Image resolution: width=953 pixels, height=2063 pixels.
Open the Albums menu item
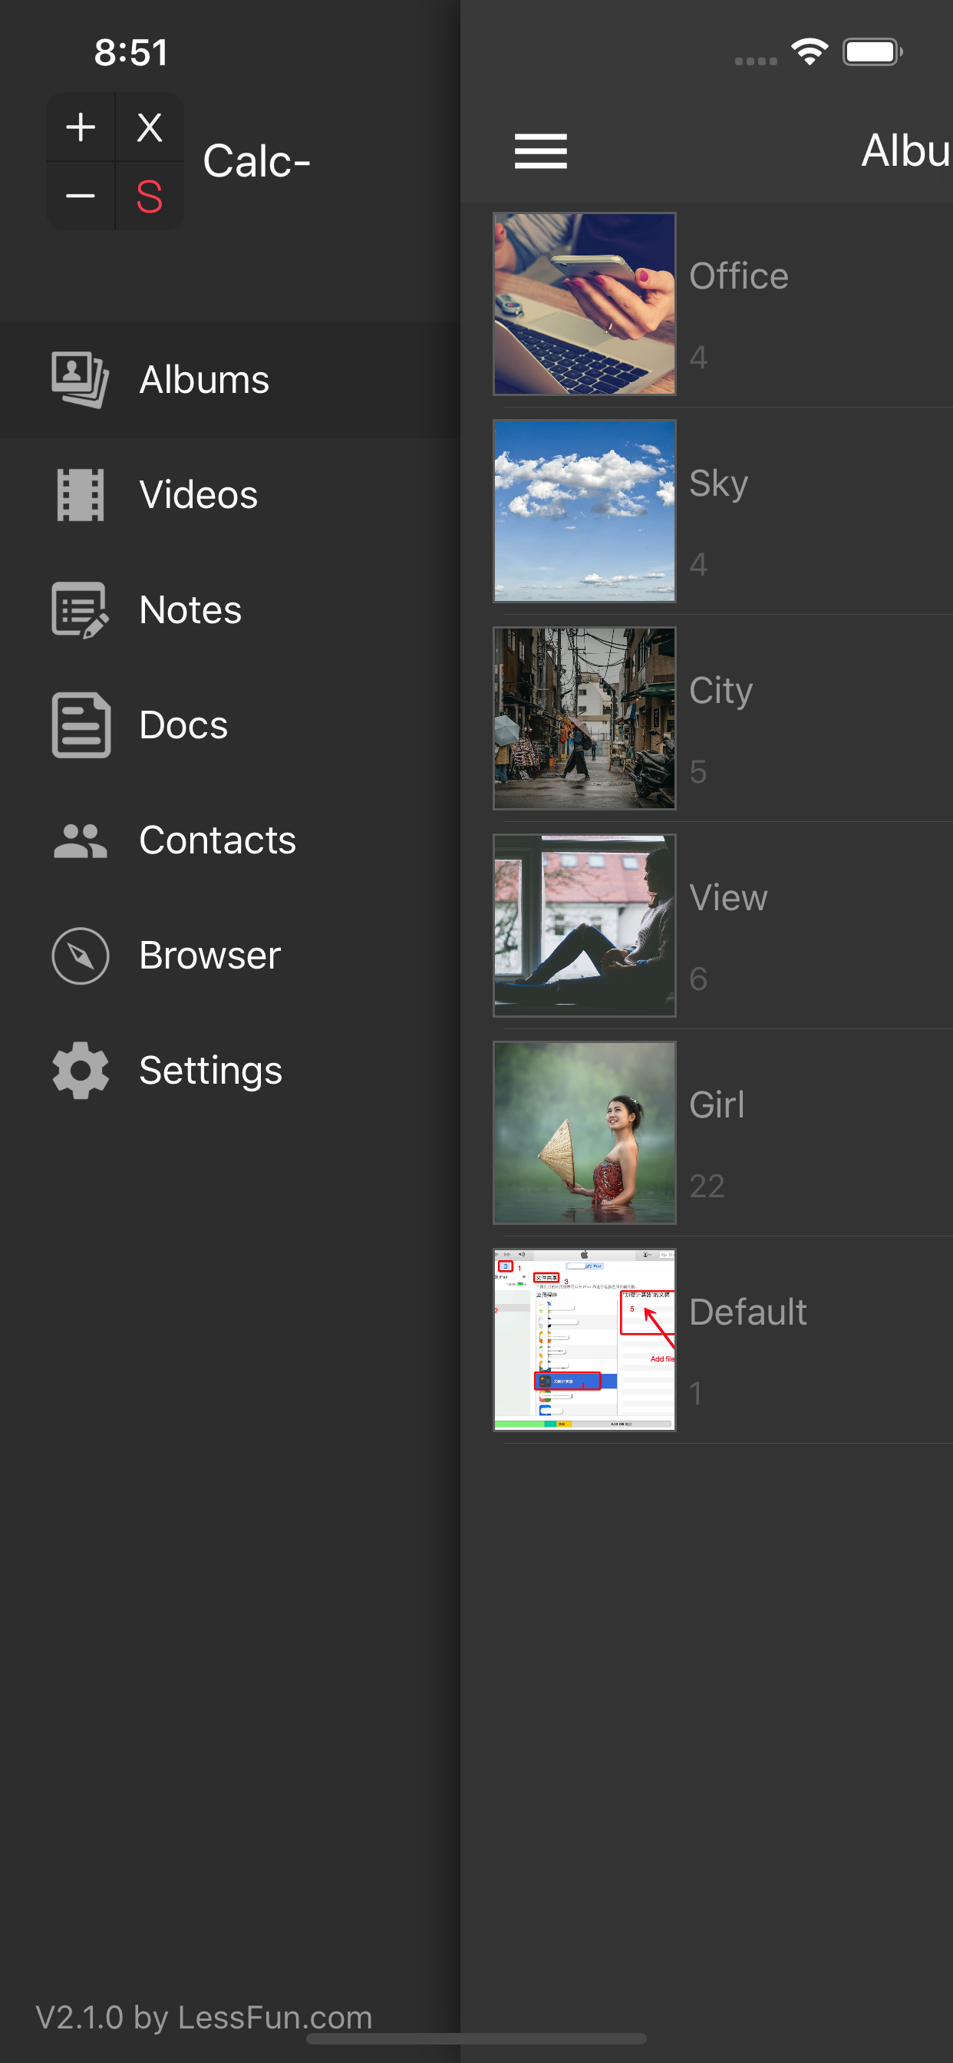coord(230,380)
